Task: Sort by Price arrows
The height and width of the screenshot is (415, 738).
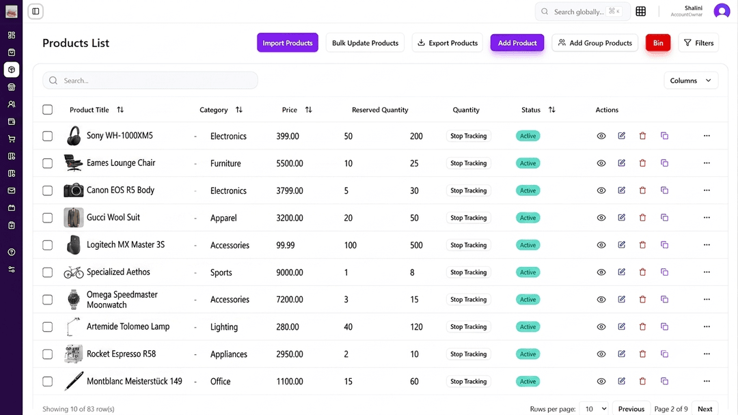Action: tap(309, 109)
